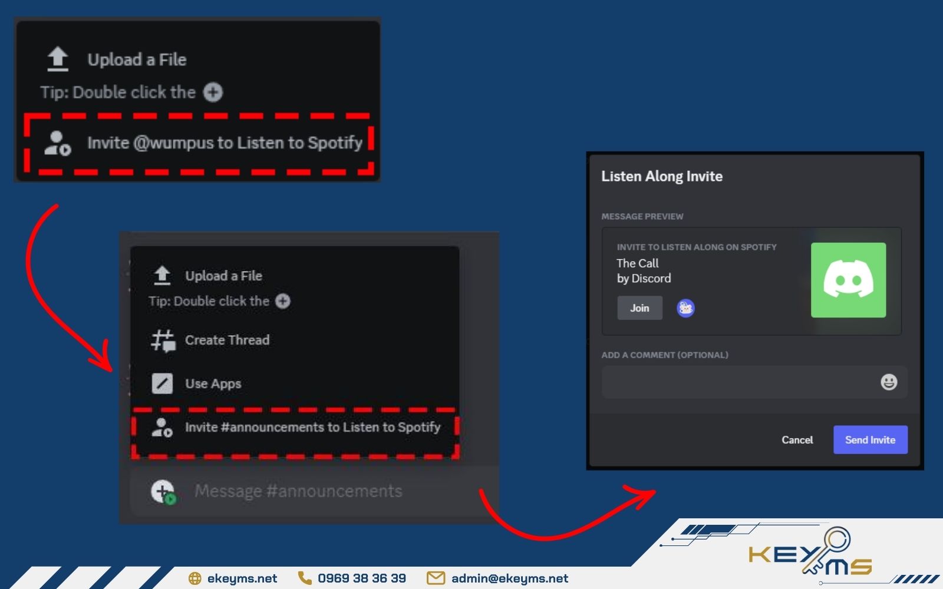
Task: Click the Discord album art thumbnail
Action: [x=848, y=280]
